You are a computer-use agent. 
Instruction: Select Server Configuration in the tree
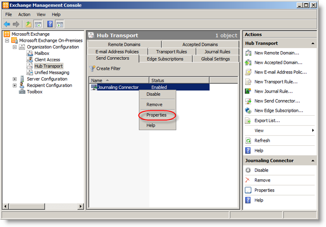coord(47,79)
